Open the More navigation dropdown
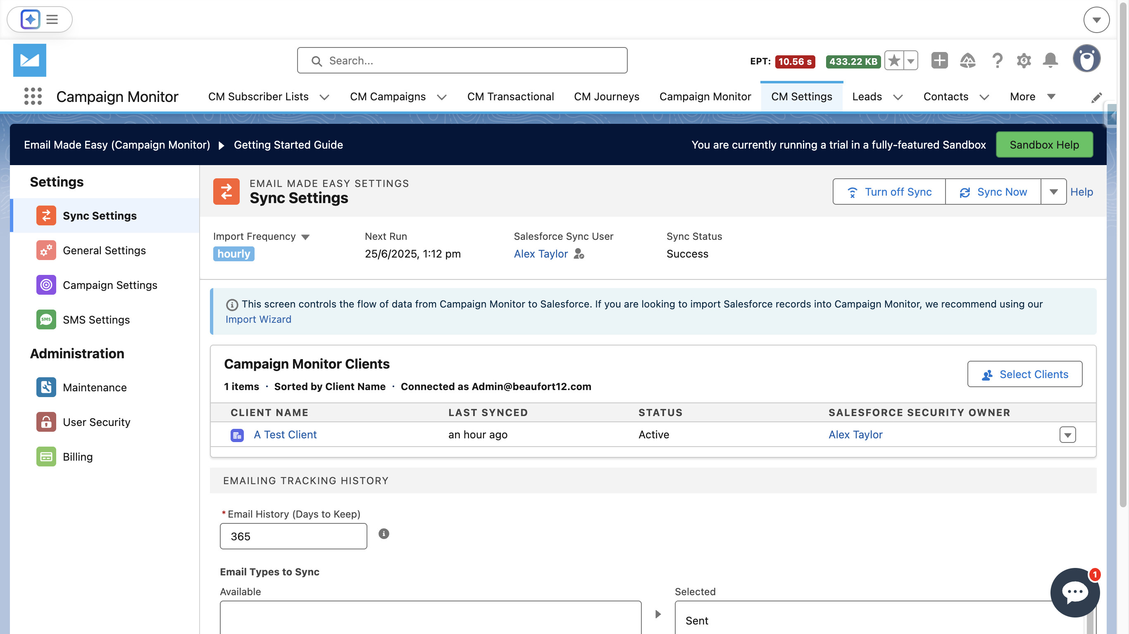Image resolution: width=1129 pixels, height=634 pixels. pos(1032,96)
